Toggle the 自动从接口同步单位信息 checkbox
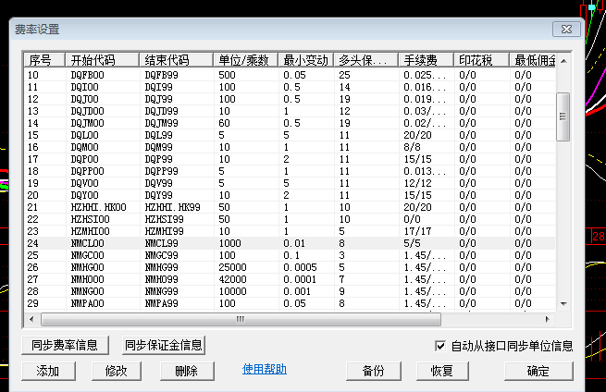 [439, 346]
